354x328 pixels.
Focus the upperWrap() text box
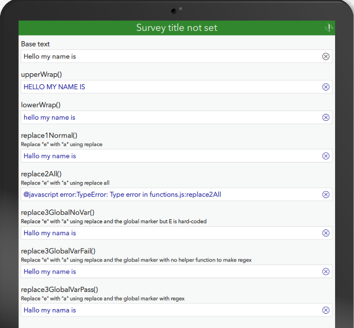[x=169, y=87]
